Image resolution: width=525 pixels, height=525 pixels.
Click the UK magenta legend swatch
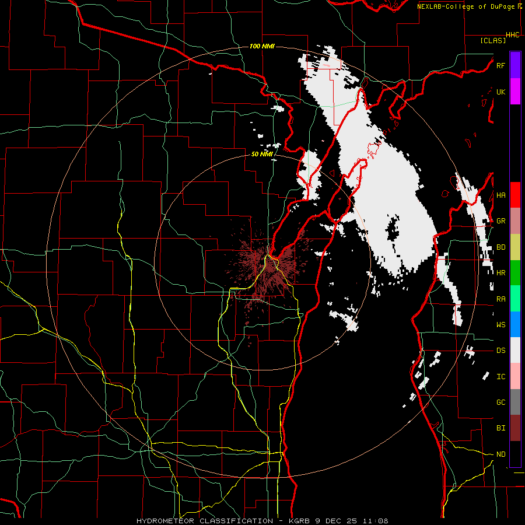pyautogui.click(x=515, y=92)
